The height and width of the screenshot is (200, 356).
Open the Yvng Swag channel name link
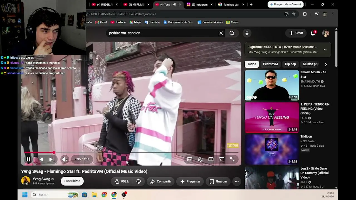[x=41, y=179]
